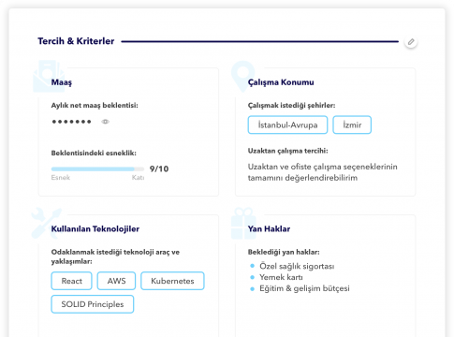Click the money envelope icon on Maaş card

pos(49,77)
